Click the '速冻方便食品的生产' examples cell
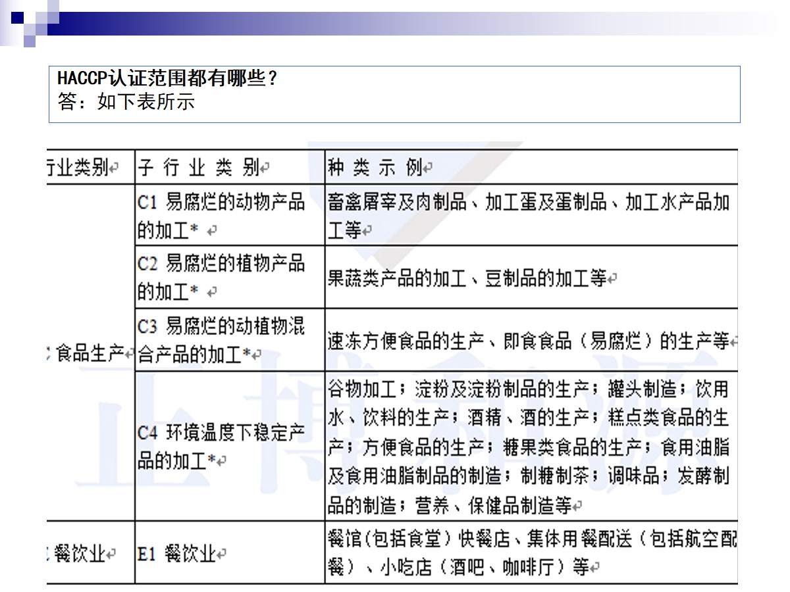The image size is (790, 592). (x=529, y=341)
